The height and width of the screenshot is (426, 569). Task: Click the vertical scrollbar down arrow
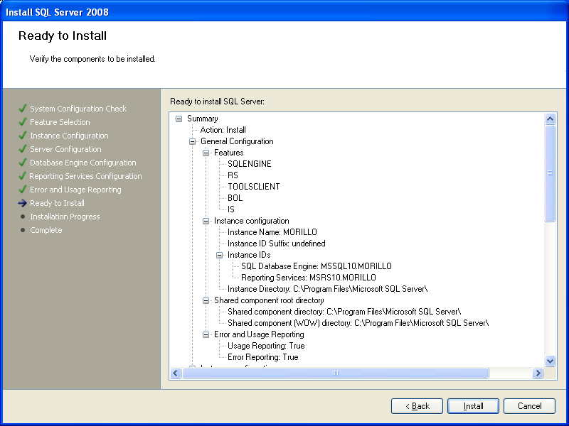pyautogui.click(x=550, y=361)
